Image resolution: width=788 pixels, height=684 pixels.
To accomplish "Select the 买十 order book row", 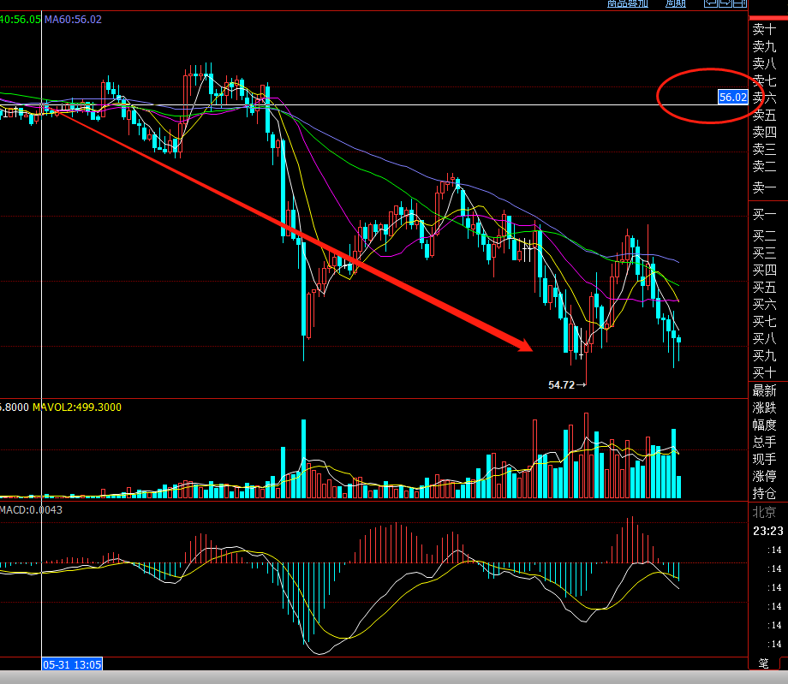I will click(x=764, y=373).
